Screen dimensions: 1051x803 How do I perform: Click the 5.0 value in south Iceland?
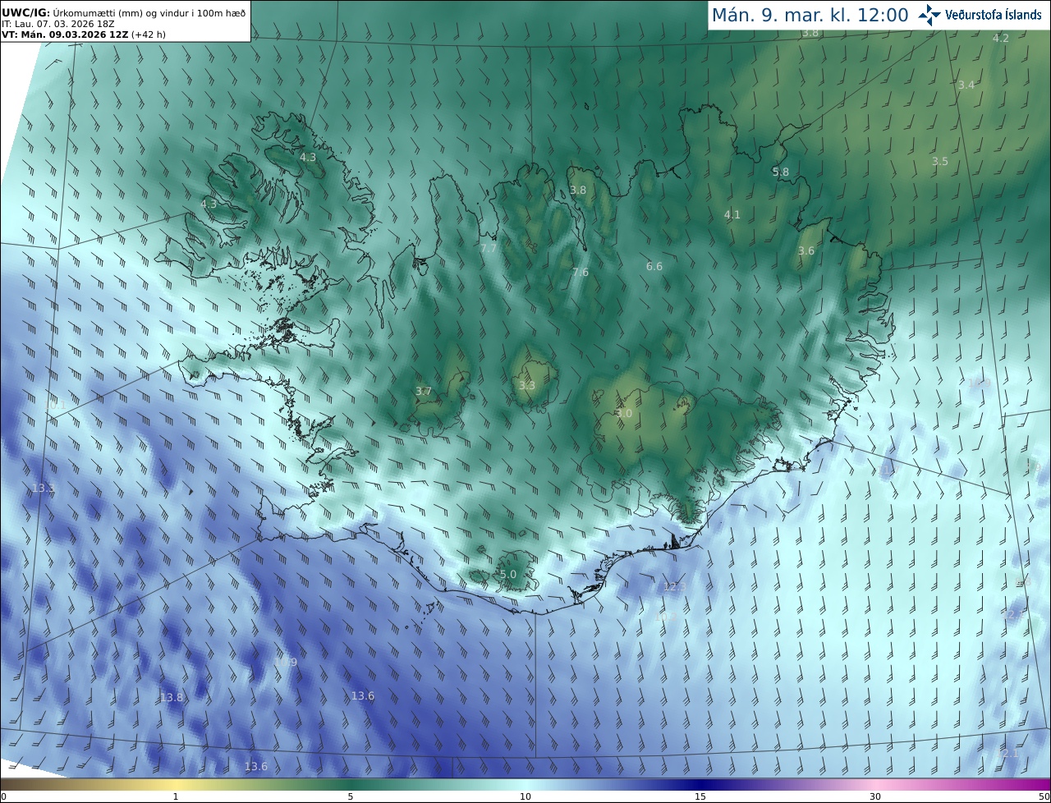pyautogui.click(x=507, y=575)
